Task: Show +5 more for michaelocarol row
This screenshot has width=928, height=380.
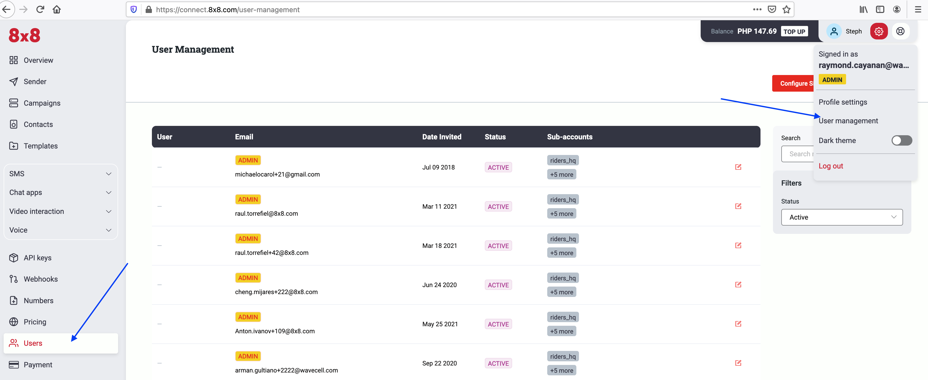Action: click(x=562, y=174)
